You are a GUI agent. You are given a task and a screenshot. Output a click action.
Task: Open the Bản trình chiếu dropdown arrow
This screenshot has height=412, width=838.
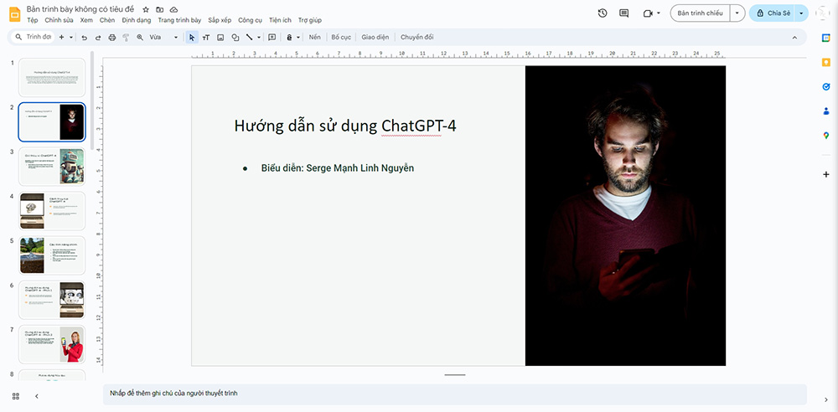(x=737, y=13)
